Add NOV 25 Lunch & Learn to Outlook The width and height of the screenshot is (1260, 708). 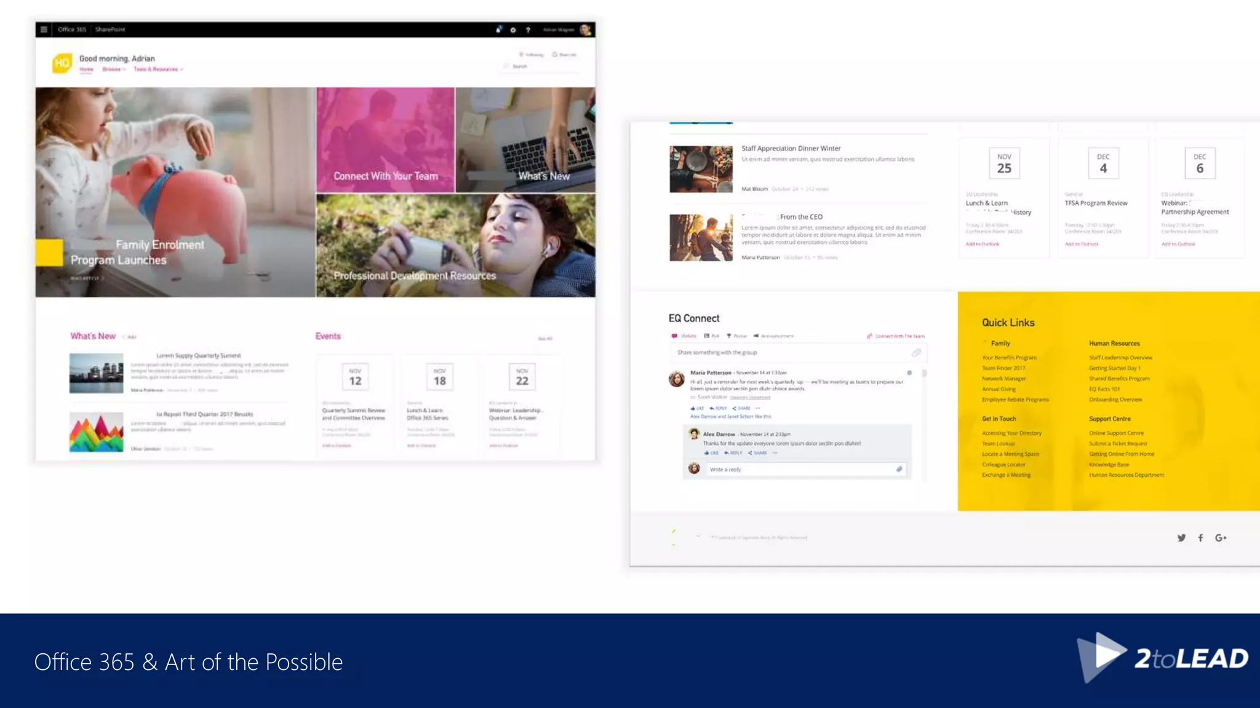point(983,244)
